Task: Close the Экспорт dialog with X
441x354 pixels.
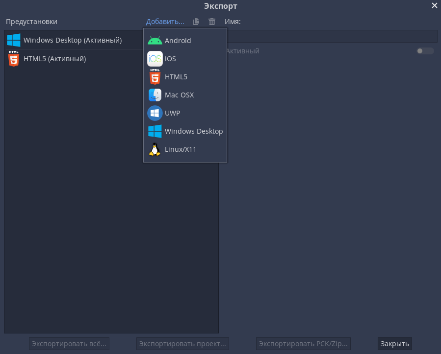Action: pos(434,5)
